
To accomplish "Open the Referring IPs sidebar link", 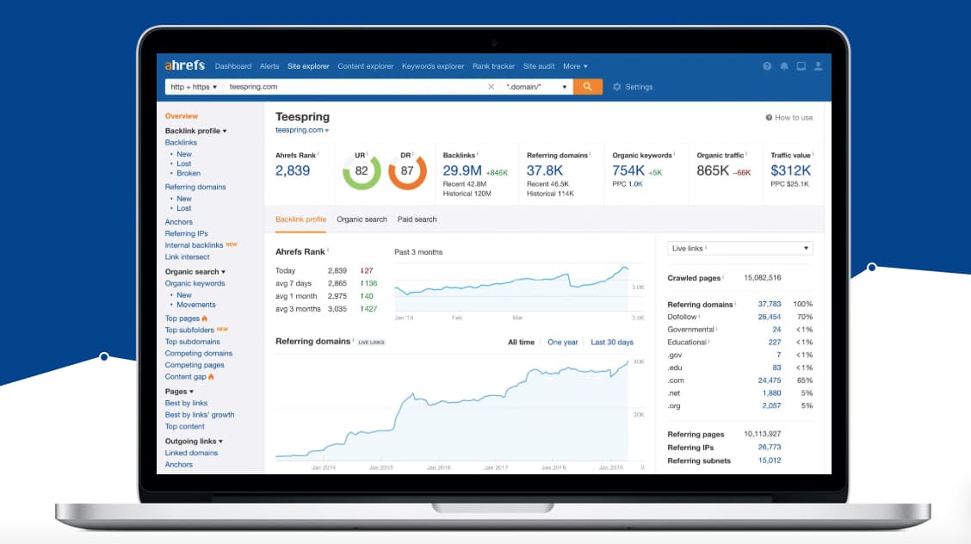I will point(187,234).
